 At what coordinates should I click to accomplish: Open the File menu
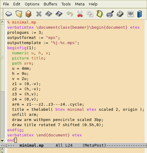pos(6,4)
